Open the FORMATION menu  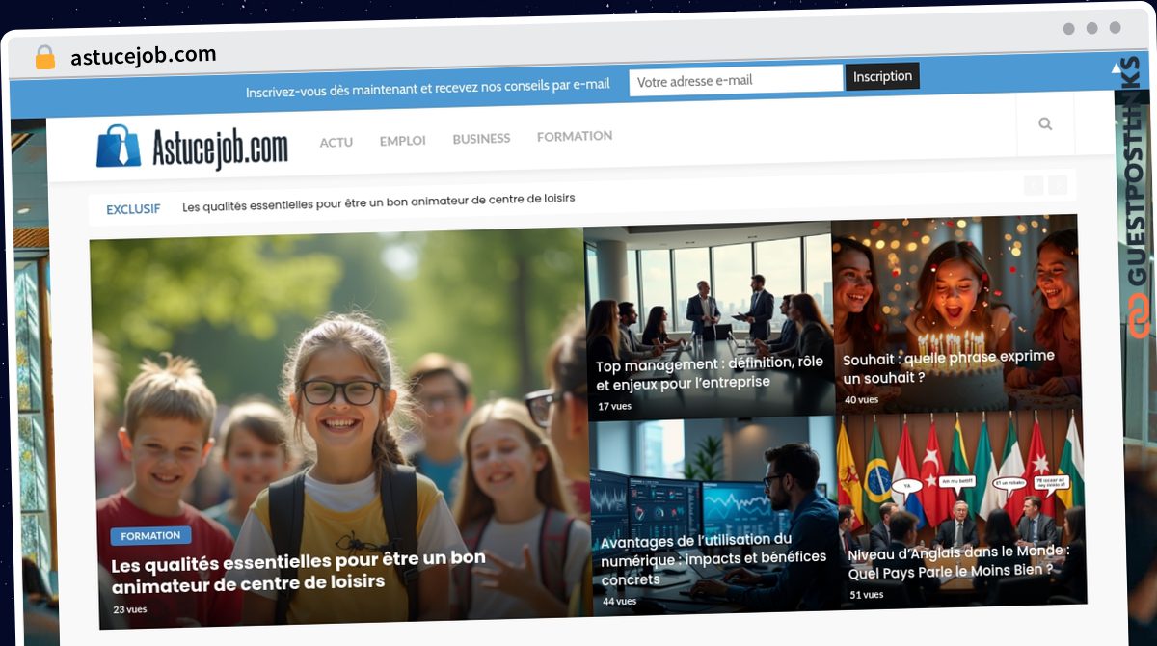coord(575,136)
